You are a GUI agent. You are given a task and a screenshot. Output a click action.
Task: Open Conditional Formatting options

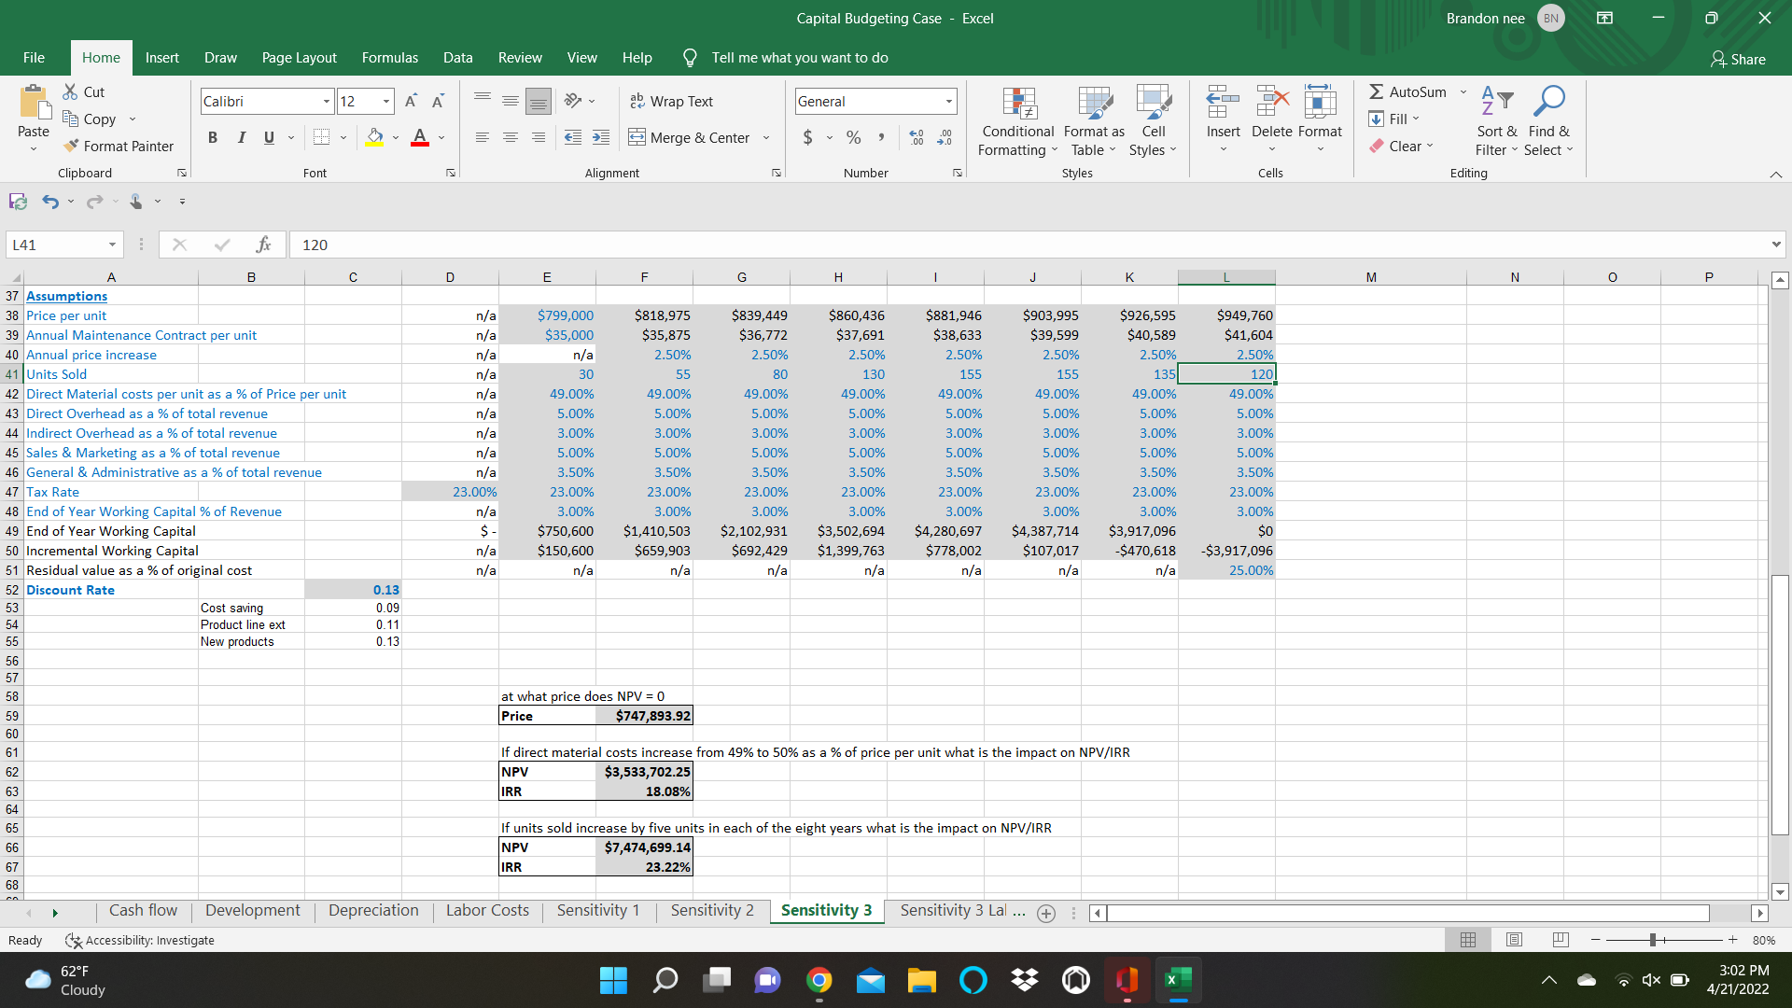1016,119
